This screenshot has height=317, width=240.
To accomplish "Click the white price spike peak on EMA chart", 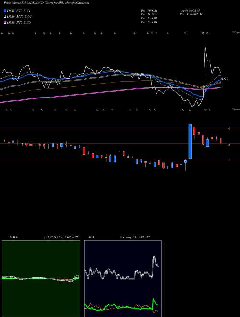I will [x=205, y=47].
